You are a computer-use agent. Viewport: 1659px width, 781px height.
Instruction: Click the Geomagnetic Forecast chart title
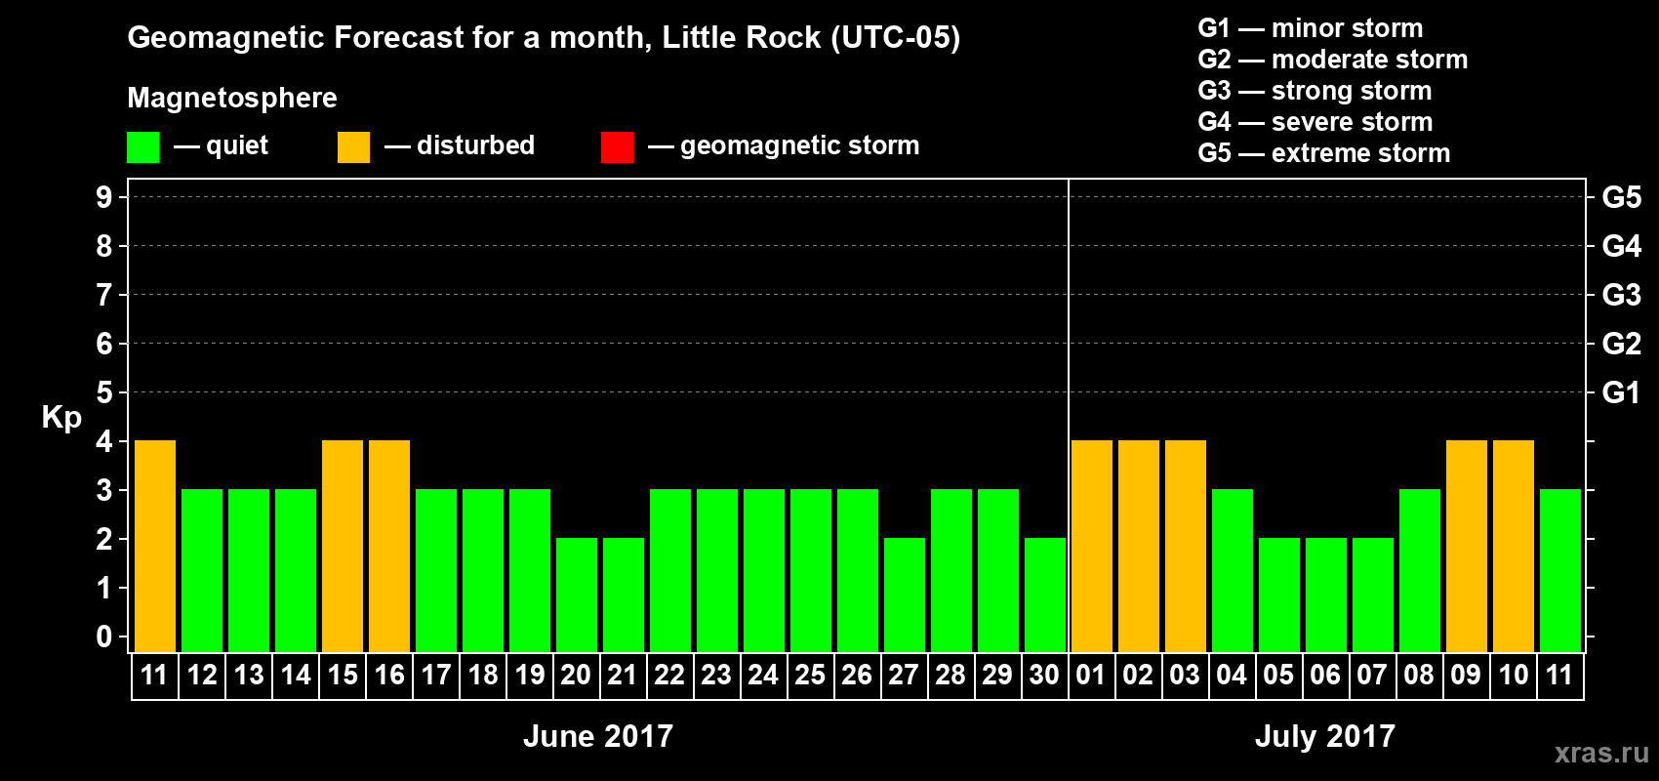544,38
